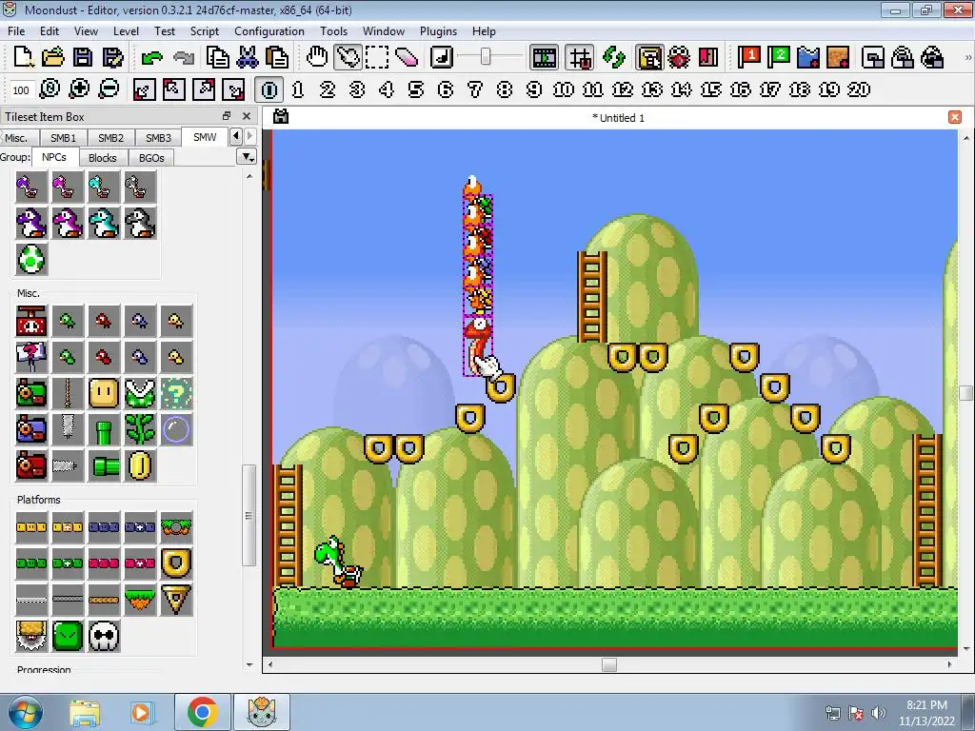The height and width of the screenshot is (731, 975).
Task: Select the pink eraser tool
Action: [407, 57]
